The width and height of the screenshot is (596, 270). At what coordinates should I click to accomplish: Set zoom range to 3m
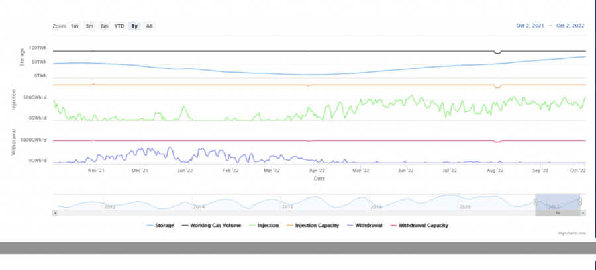click(89, 26)
